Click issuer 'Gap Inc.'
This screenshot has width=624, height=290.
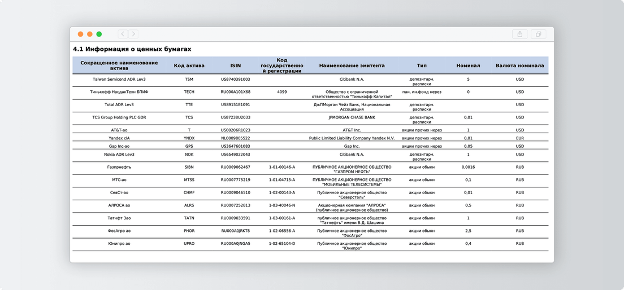[x=352, y=146]
